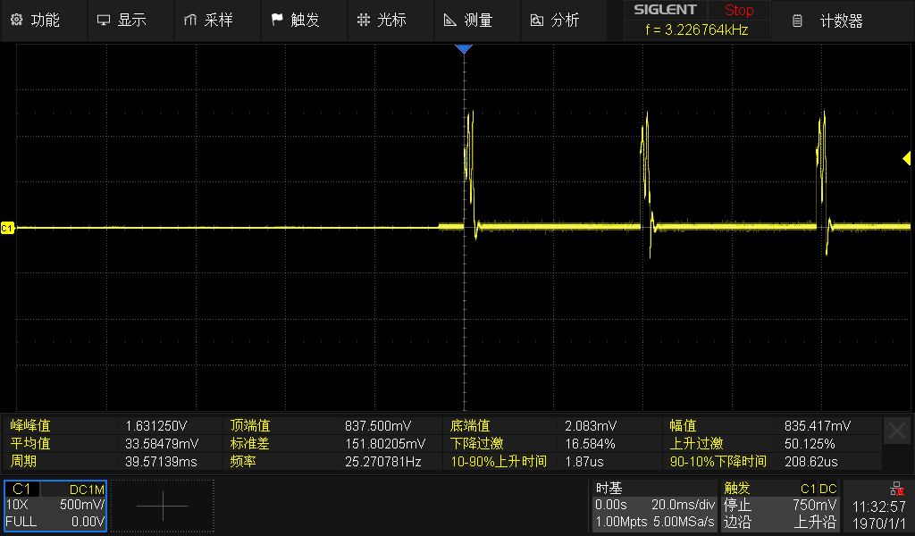This screenshot has height=536, width=915.
Task: Toggle the Stop run state indicator
Action: coord(738,11)
